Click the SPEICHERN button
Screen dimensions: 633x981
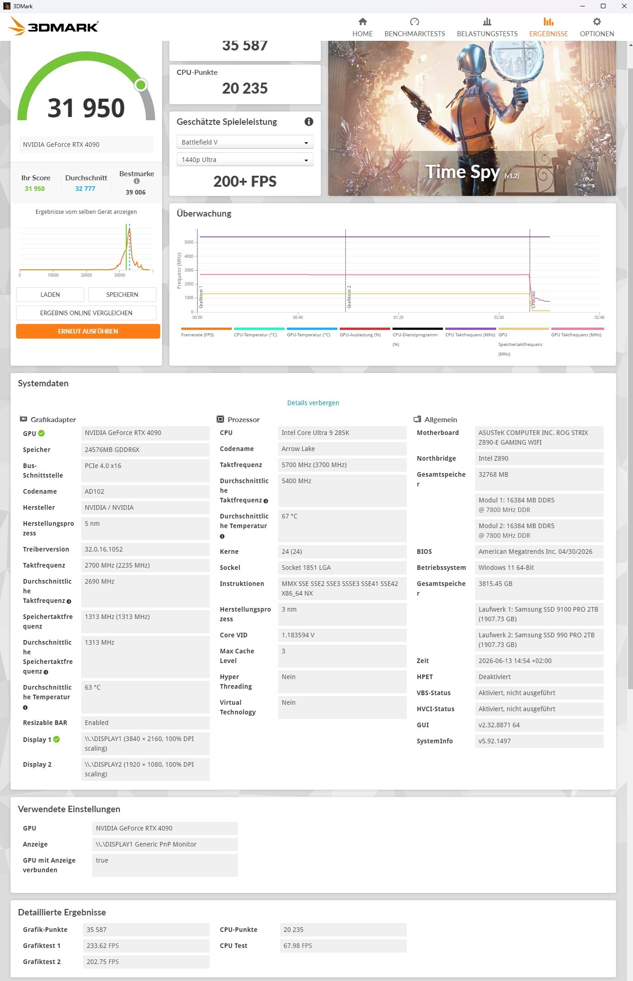click(x=122, y=295)
